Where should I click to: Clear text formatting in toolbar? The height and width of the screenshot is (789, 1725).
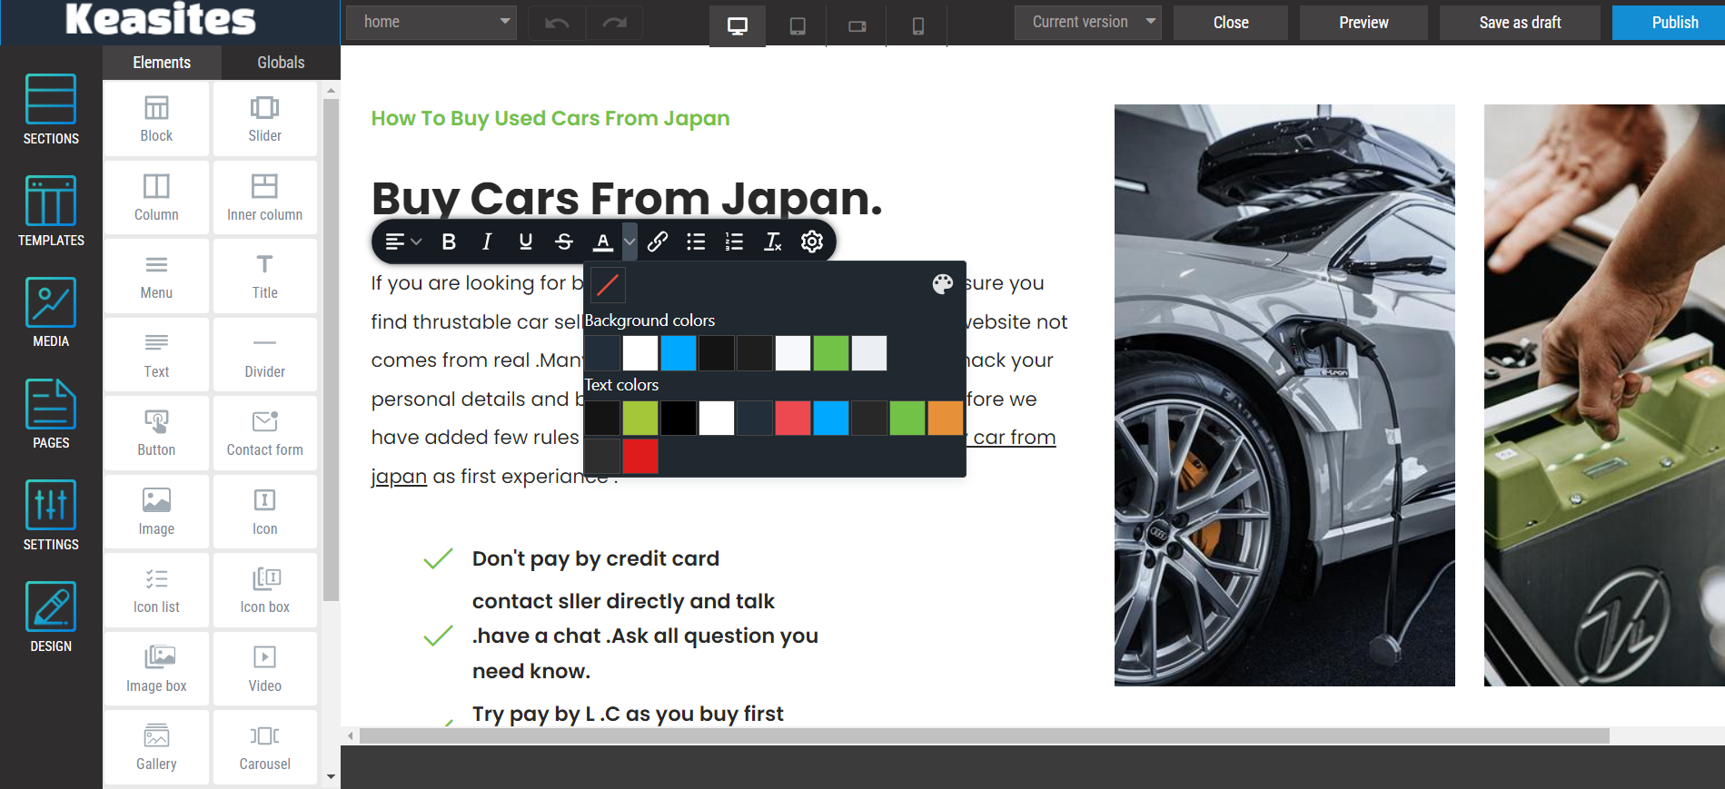coord(773,242)
